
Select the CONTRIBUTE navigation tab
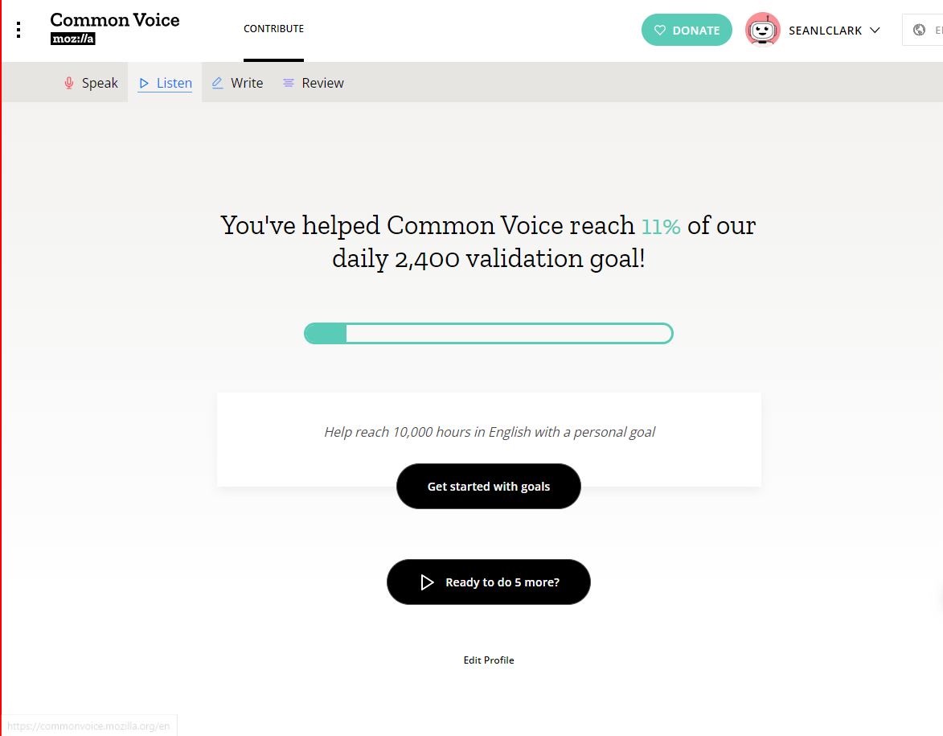pyautogui.click(x=273, y=28)
